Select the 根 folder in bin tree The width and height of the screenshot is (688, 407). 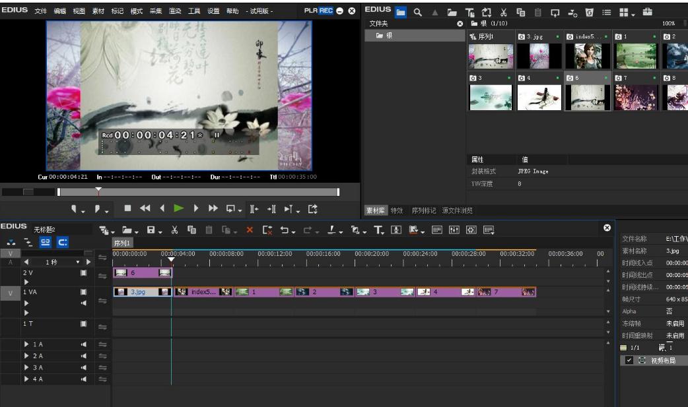coord(384,36)
